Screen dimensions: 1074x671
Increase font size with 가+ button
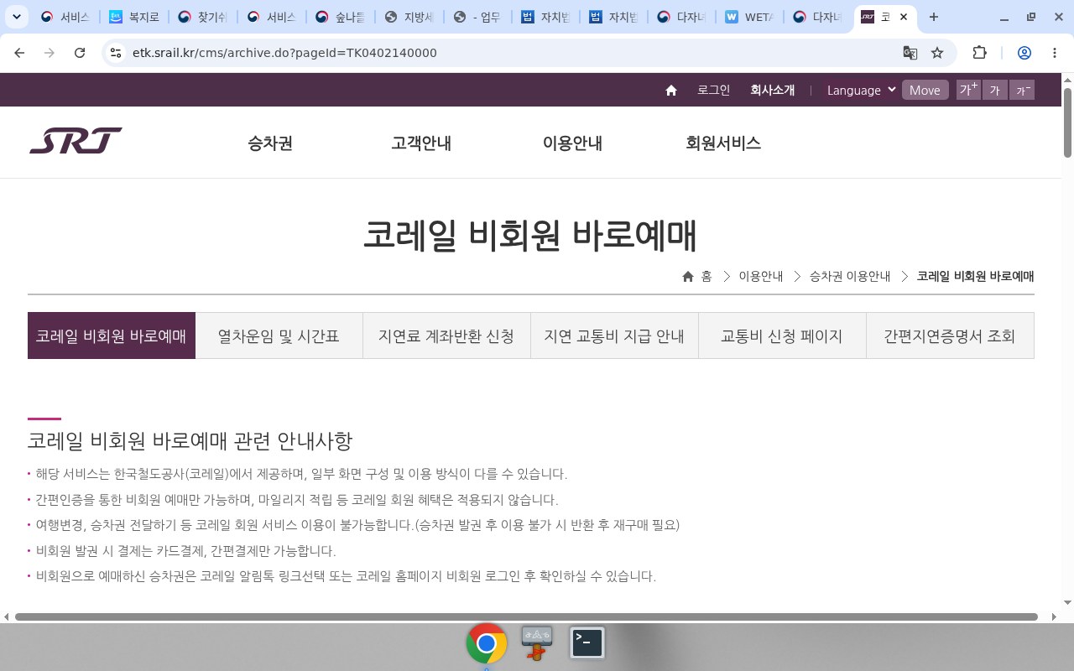pyautogui.click(x=969, y=90)
